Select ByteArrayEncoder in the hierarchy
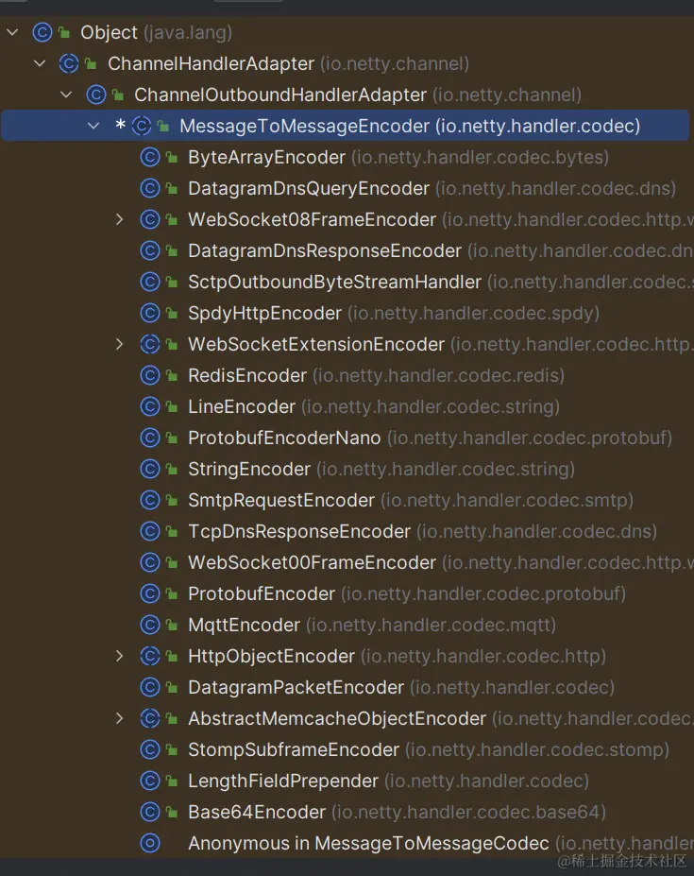The width and height of the screenshot is (694, 876). pyautogui.click(x=398, y=158)
